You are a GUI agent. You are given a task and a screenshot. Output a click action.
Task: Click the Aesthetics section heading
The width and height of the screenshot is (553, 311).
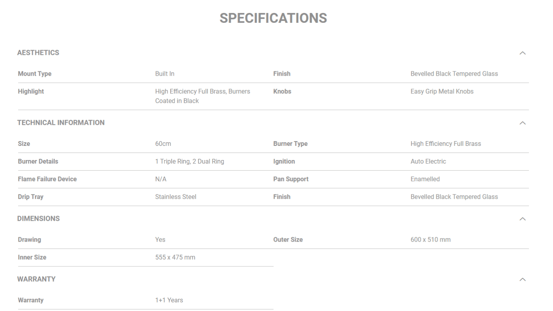[38, 53]
